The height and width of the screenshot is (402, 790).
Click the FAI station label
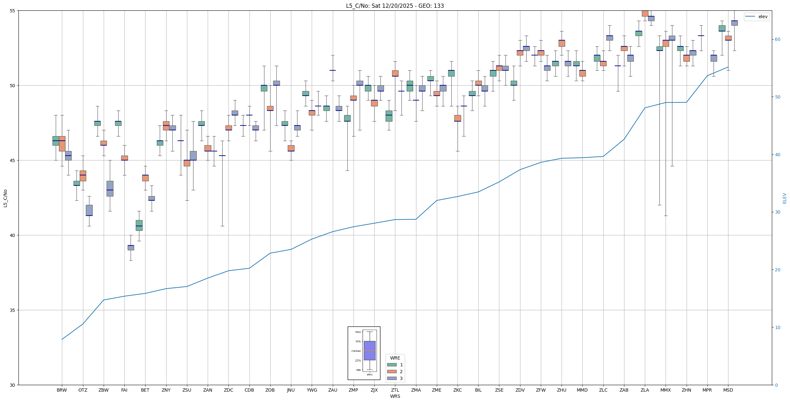pos(124,390)
